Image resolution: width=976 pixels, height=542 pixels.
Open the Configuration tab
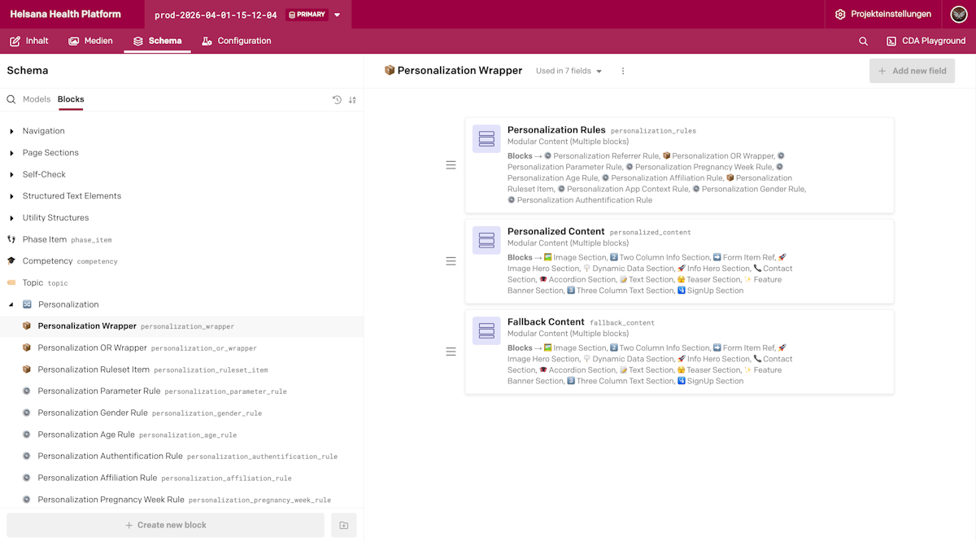tap(237, 41)
